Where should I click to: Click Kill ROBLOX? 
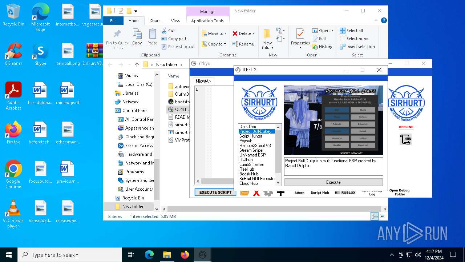pyautogui.click(x=345, y=192)
